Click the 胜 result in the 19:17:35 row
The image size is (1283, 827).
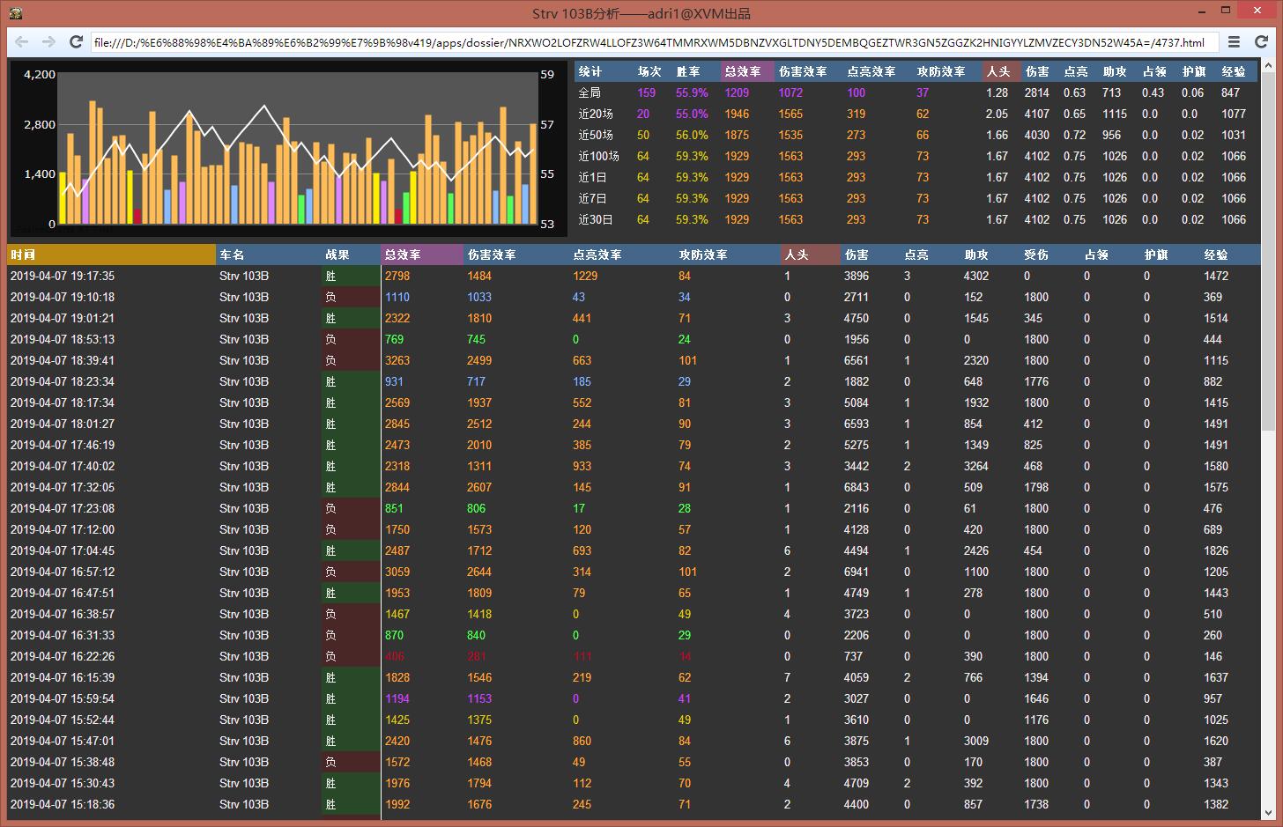(x=330, y=276)
